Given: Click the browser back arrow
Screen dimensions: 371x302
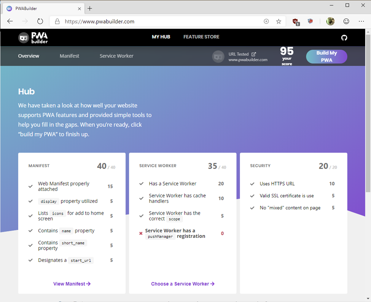Looking at the screenshot, I should [x=10, y=21].
